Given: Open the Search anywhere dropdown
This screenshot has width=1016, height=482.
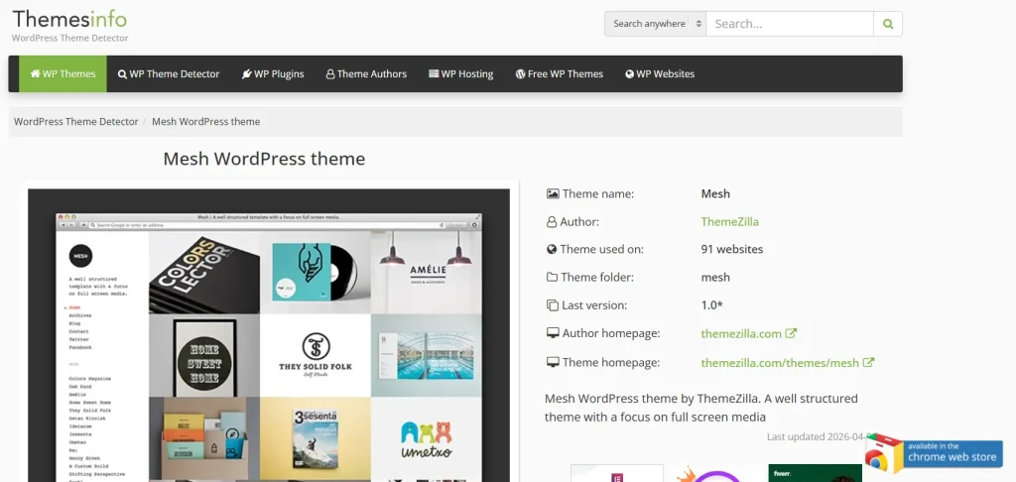Looking at the screenshot, I should [655, 24].
